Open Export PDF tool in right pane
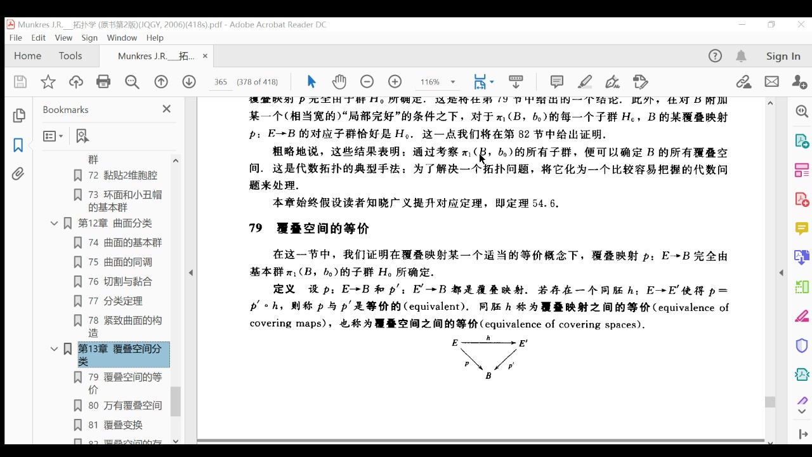This screenshot has height=457, width=812. [802, 141]
